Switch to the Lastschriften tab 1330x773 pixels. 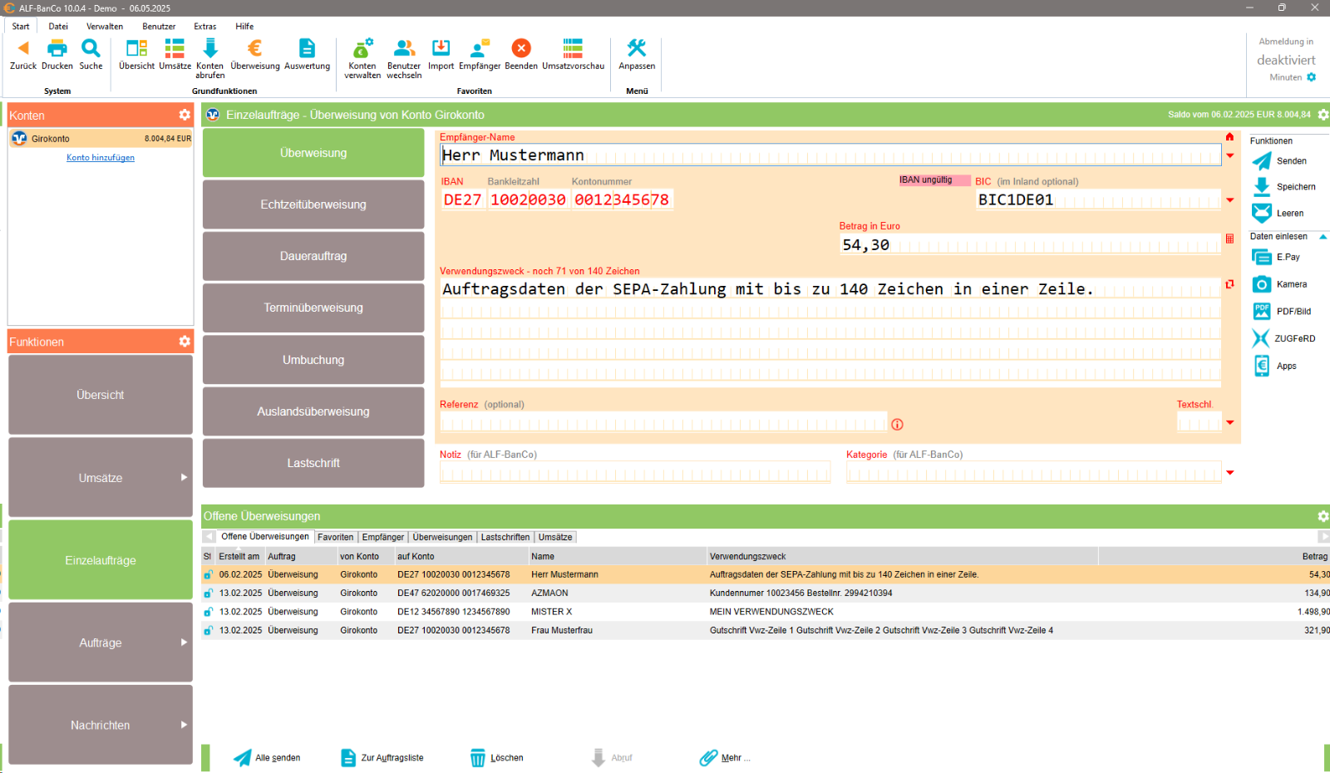click(505, 536)
